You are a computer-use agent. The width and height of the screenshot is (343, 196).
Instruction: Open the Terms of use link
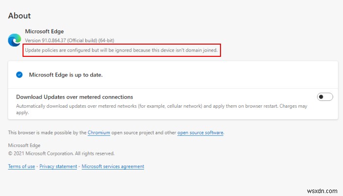pyautogui.click(x=22, y=166)
